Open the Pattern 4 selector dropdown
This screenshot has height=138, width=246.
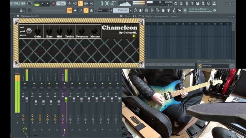click(x=121, y=10)
